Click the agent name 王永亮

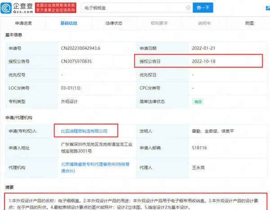198,167
